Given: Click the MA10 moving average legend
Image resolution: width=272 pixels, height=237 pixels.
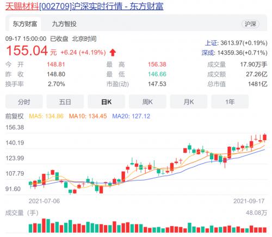Looking at the screenshot, I should [x=88, y=116].
